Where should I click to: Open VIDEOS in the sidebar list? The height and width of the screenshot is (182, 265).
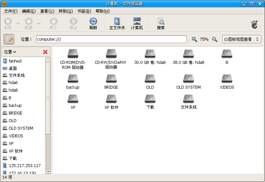coord(24,136)
